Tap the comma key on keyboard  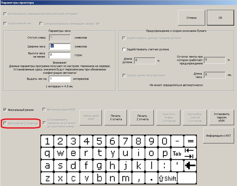[x=138, y=178]
